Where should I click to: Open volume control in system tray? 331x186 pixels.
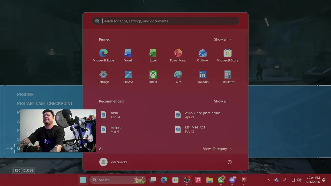(x=299, y=180)
